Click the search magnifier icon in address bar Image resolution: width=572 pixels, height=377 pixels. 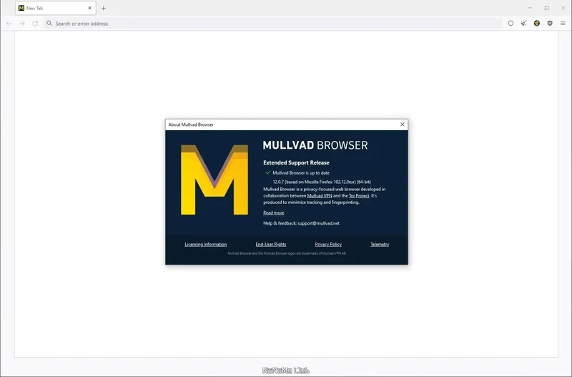tap(49, 24)
